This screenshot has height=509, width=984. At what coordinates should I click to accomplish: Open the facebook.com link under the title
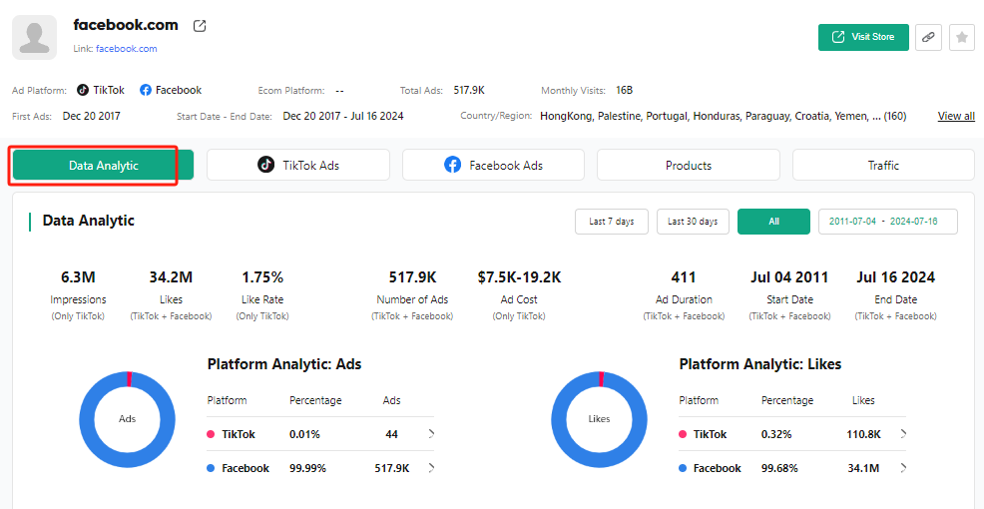pos(126,48)
